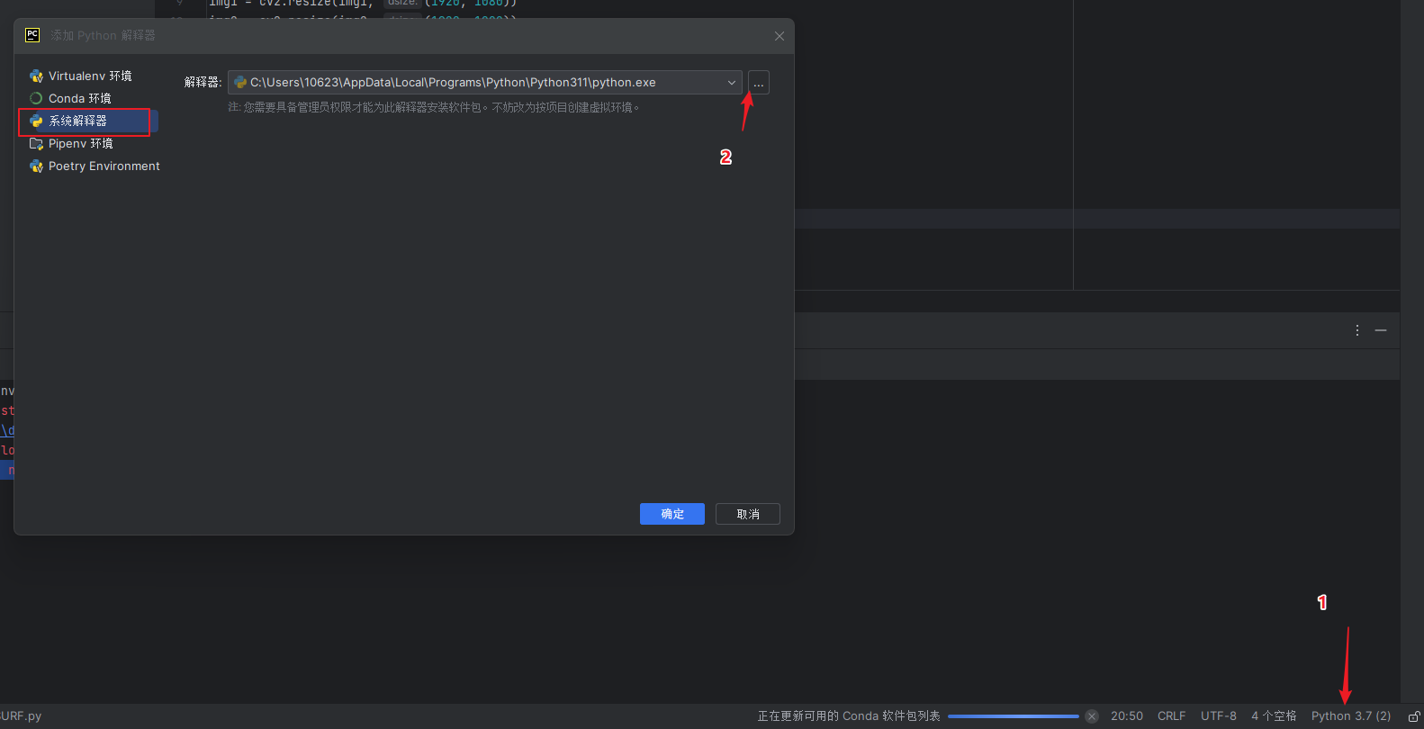Confirm with the 确定 button

point(672,514)
